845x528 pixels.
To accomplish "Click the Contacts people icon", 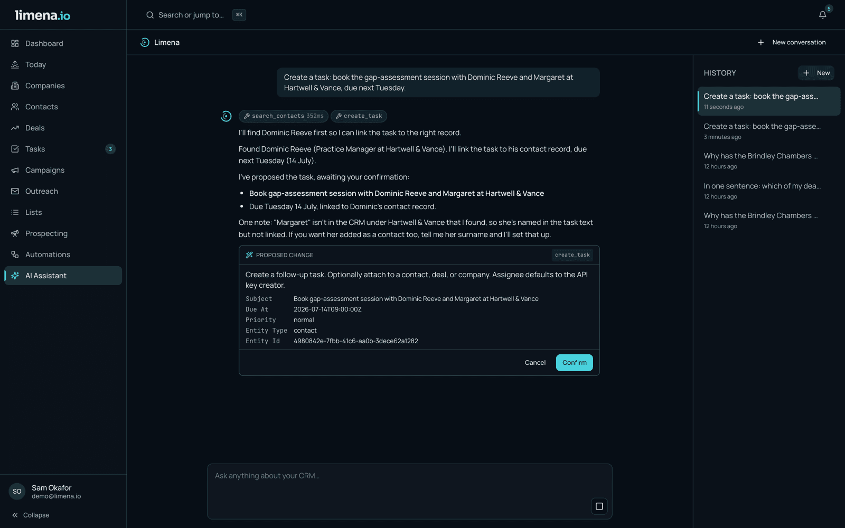I will [15, 107].
